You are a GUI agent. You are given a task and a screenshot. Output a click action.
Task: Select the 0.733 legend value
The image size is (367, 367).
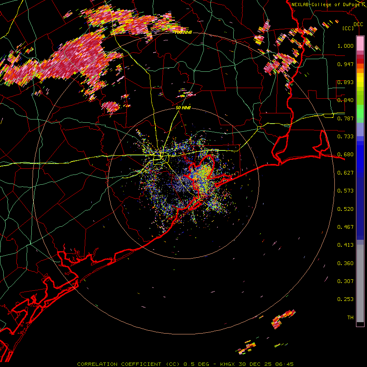coord(345,137)
